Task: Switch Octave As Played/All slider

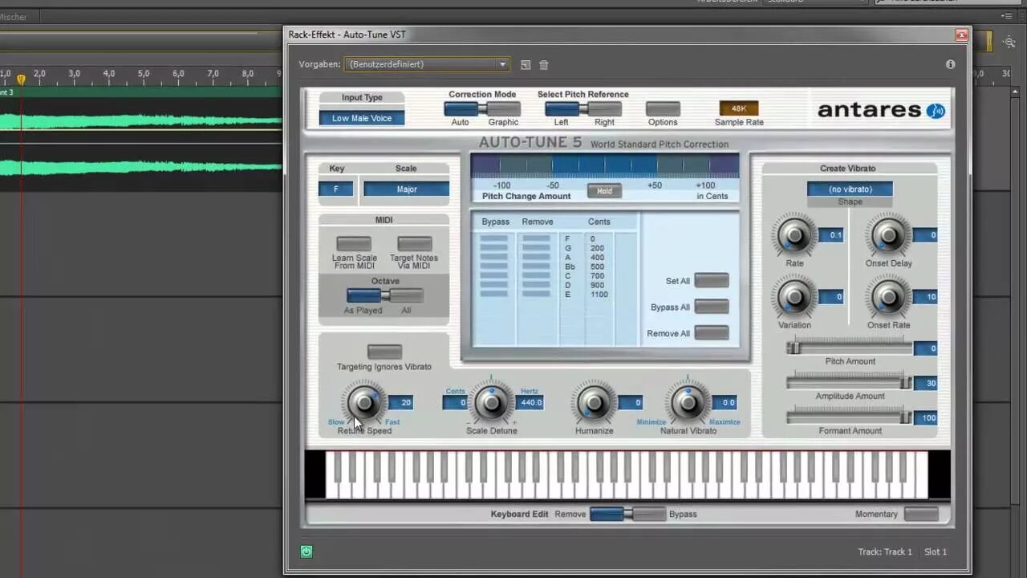Action: [385, 295]
